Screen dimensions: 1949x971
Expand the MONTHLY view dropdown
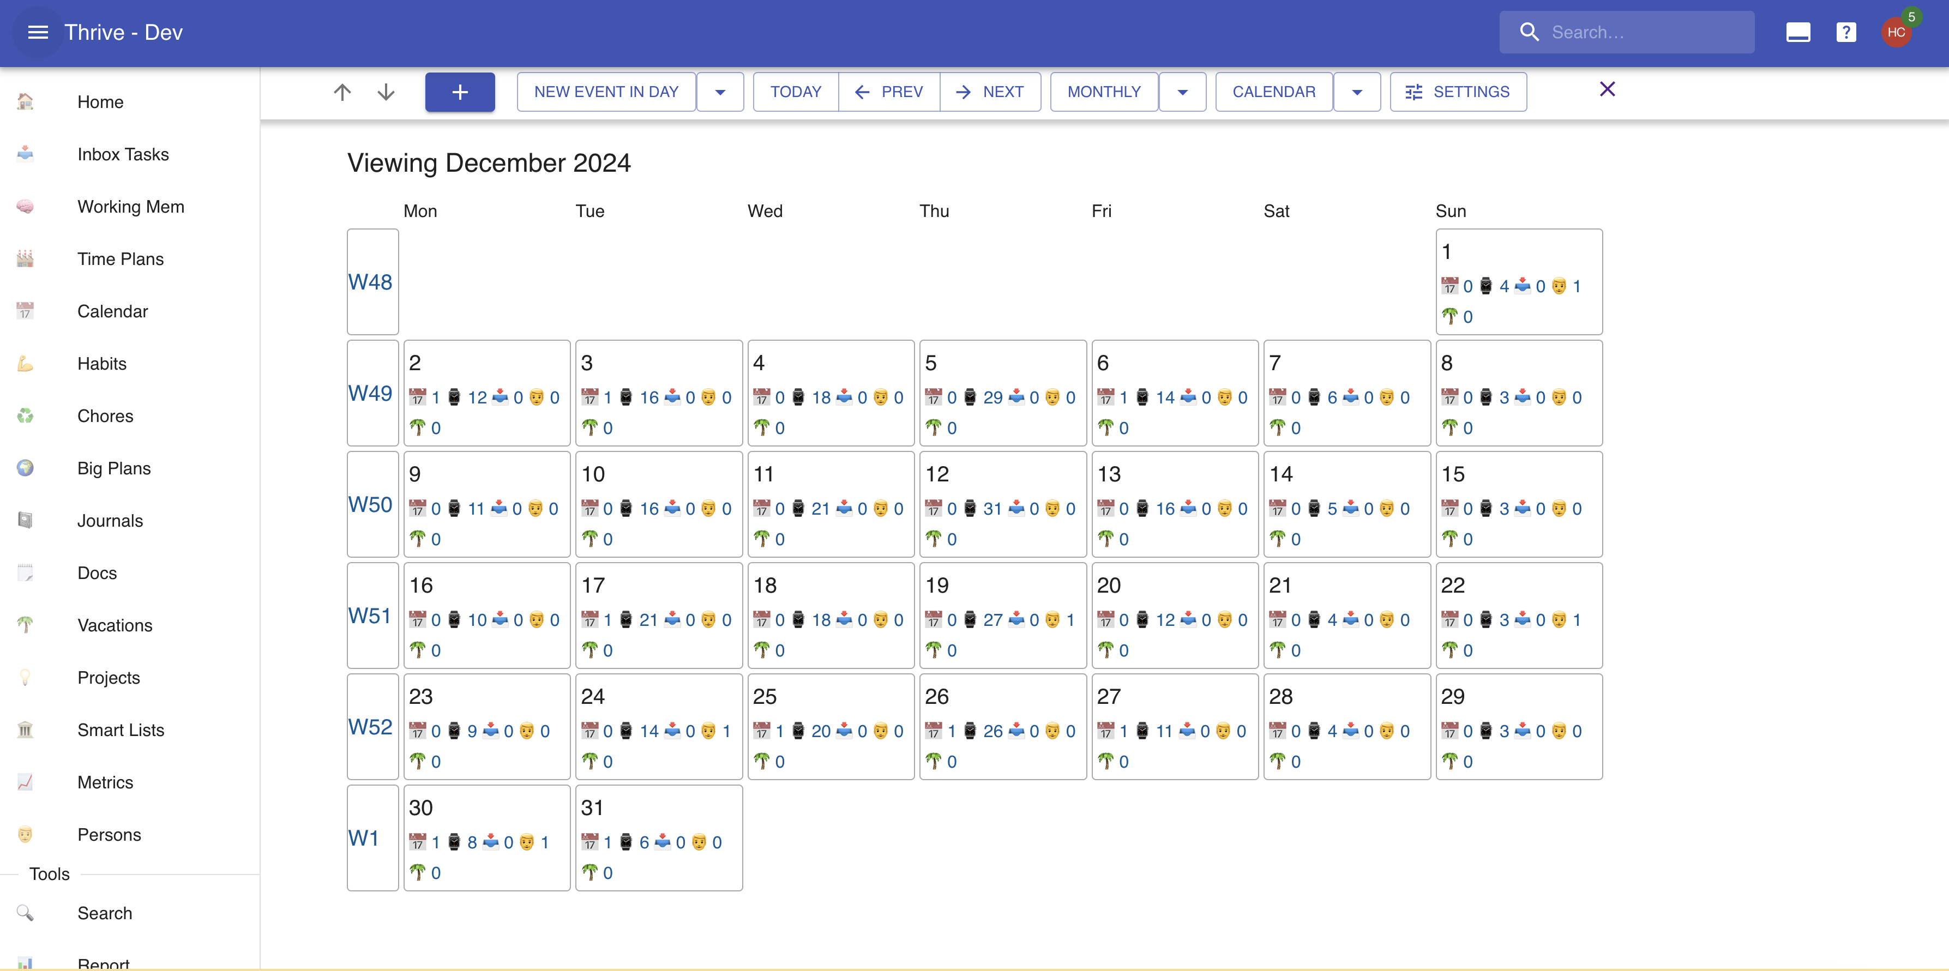[x=1183, y=92]
